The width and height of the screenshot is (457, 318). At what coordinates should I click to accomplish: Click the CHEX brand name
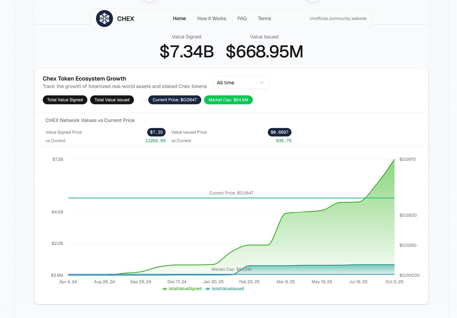126,19
